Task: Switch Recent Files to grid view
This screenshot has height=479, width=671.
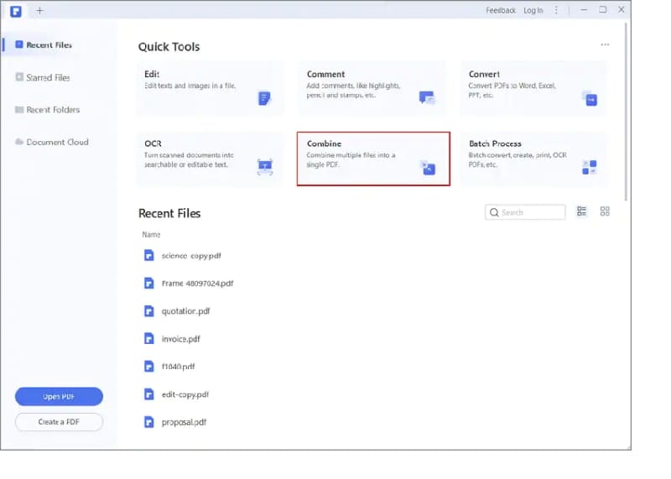Action: (605, 212)
